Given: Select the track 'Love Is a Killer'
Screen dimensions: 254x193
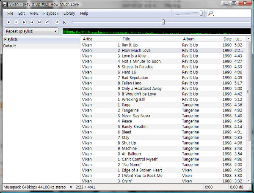Looking at the screenshot, I should [163, 56].
